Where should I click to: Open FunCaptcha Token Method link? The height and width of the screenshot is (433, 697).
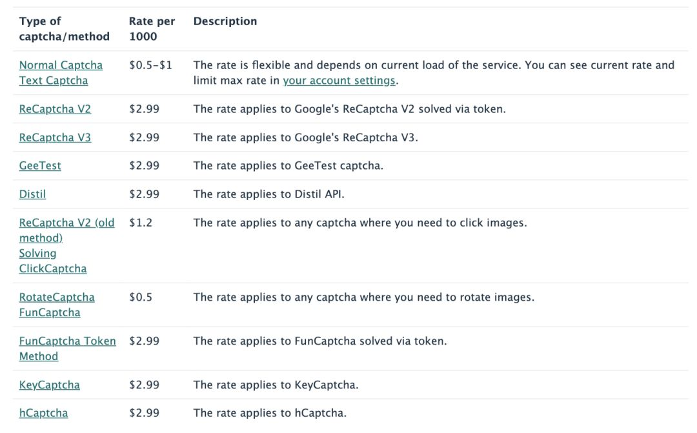pyautogui.click(x=67, y=348)
